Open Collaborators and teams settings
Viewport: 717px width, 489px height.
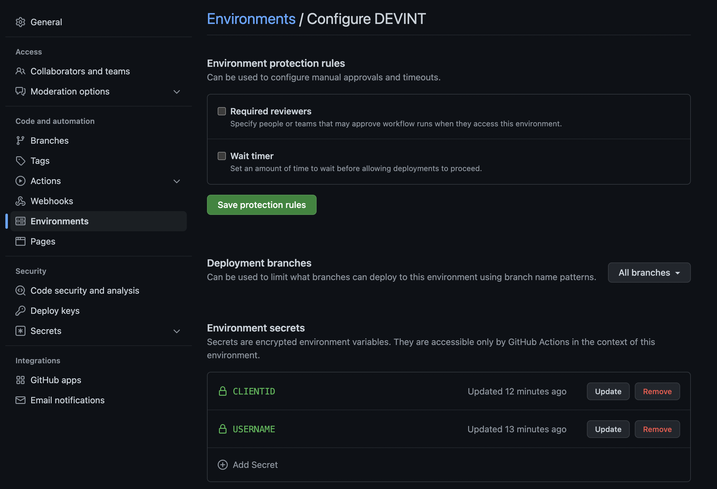coord(80,71)
